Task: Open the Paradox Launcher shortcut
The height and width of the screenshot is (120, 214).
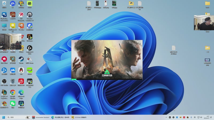Action: click(30, 15)
